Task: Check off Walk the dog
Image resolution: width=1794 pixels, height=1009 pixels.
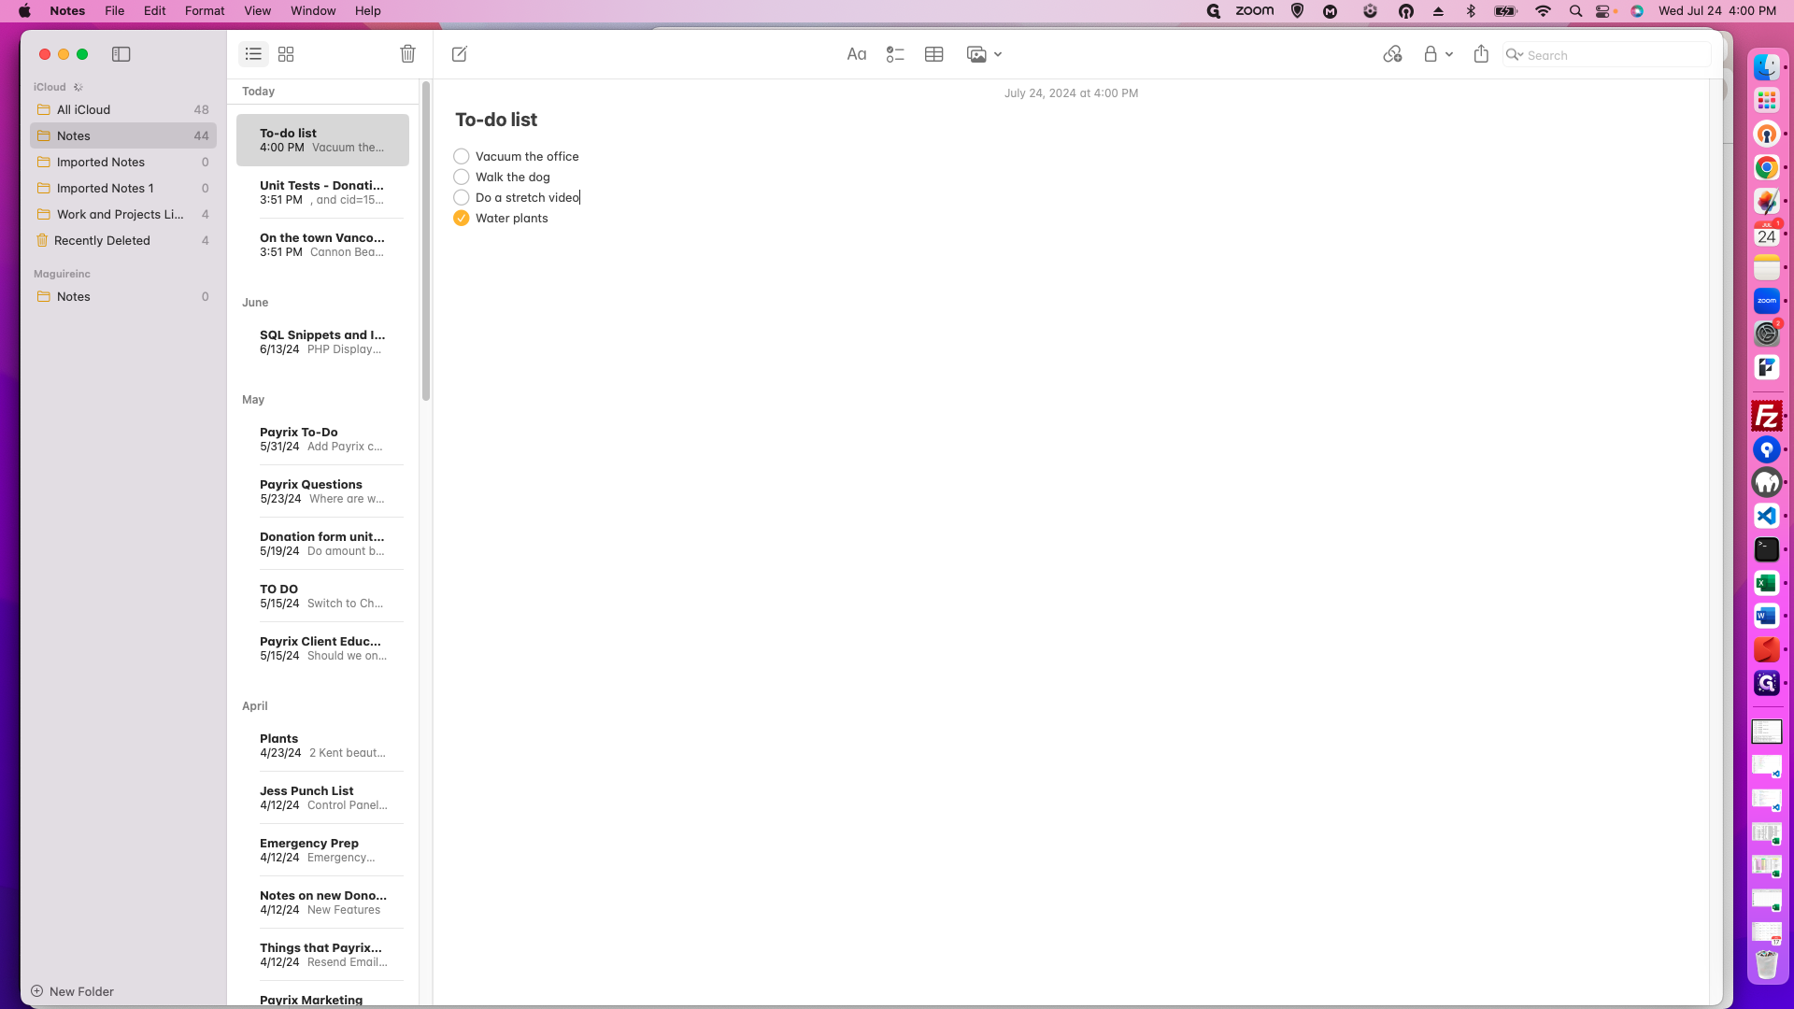Action: [462, 177]
